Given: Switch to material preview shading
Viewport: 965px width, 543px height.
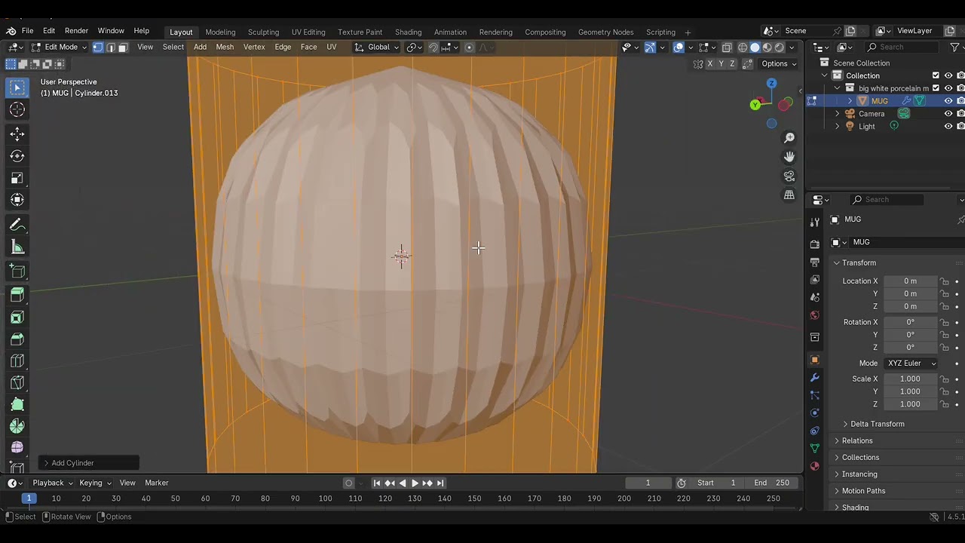Looking at the screenshot, I should pos(767,47).
